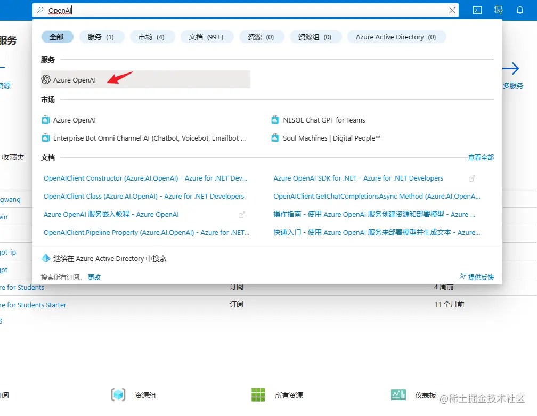Image resolution: width=537 pixels, height=416 pixels.
Task: Click 继续在 Azure Active Directory 中搜索
Action: tap(110, 258)
